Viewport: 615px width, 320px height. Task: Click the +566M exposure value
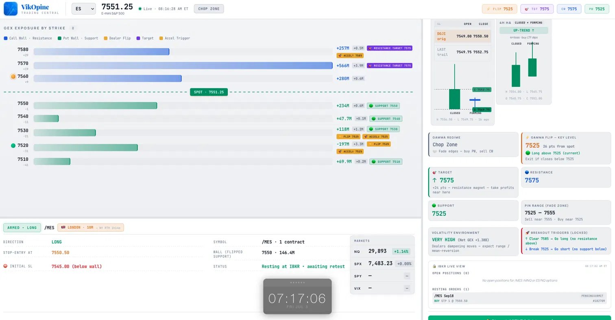(342, 66)
